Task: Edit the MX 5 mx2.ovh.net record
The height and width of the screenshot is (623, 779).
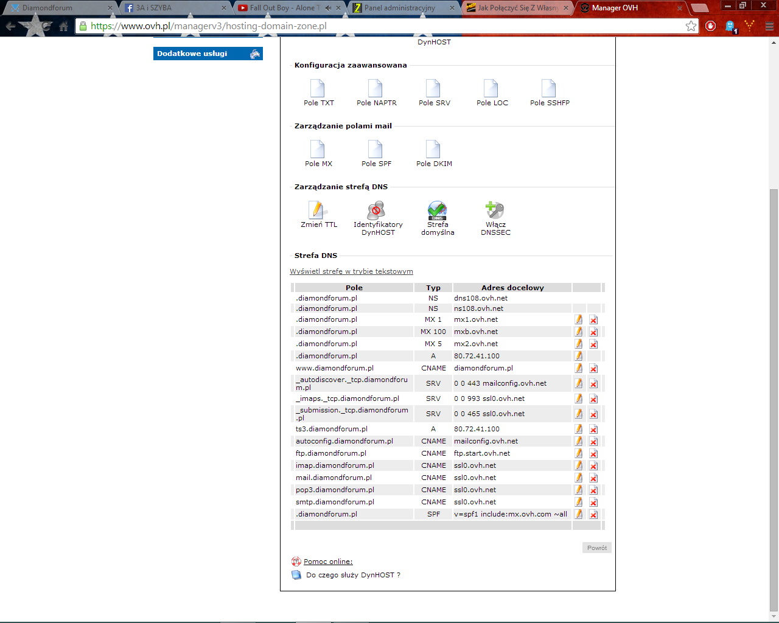Action: coord(579,344)
